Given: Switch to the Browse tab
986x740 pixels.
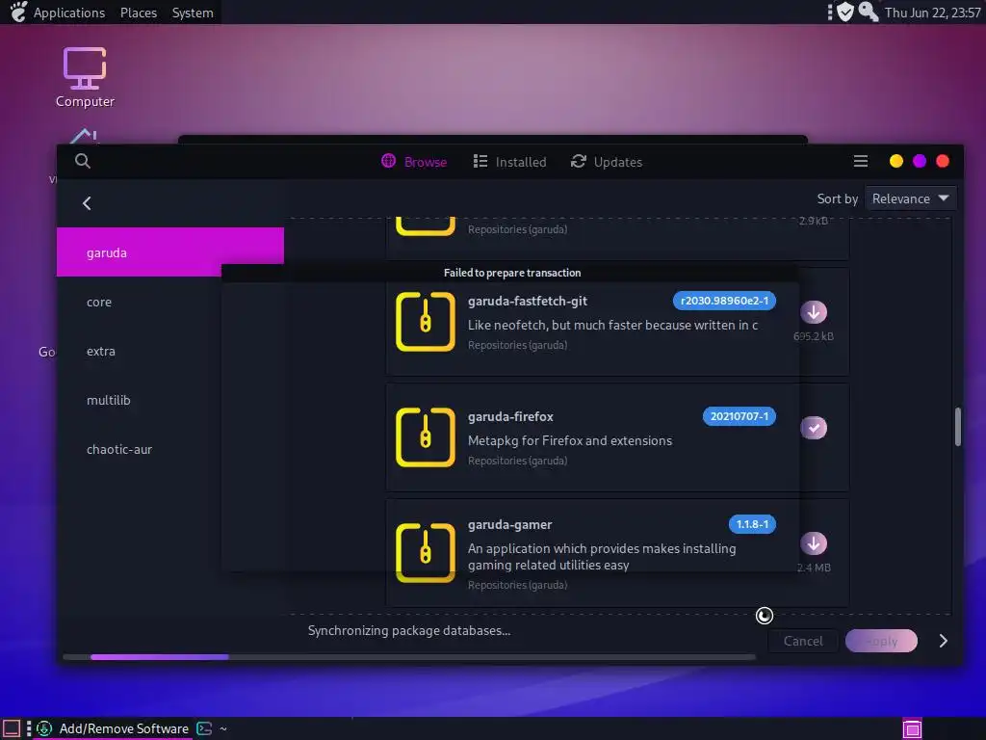Looking at the screenshot, I should pos(414,162).
